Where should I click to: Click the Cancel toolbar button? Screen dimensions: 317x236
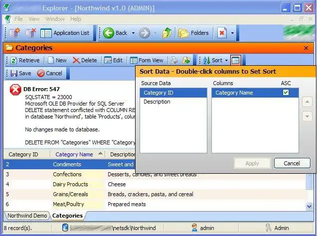point(49,73)
